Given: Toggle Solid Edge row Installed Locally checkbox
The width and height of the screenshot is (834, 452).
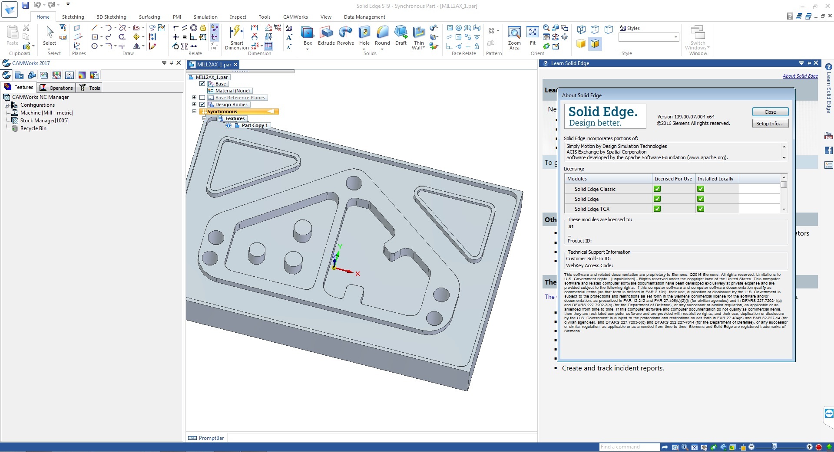Looking at the screenshot, I should pos(701,199).
